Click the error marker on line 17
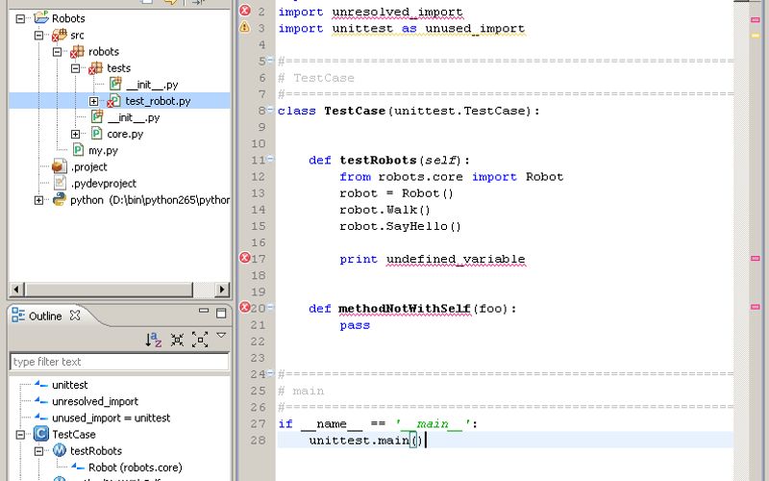Image resolution: width=769 pixels, height=481 pixels. point(244,258)
